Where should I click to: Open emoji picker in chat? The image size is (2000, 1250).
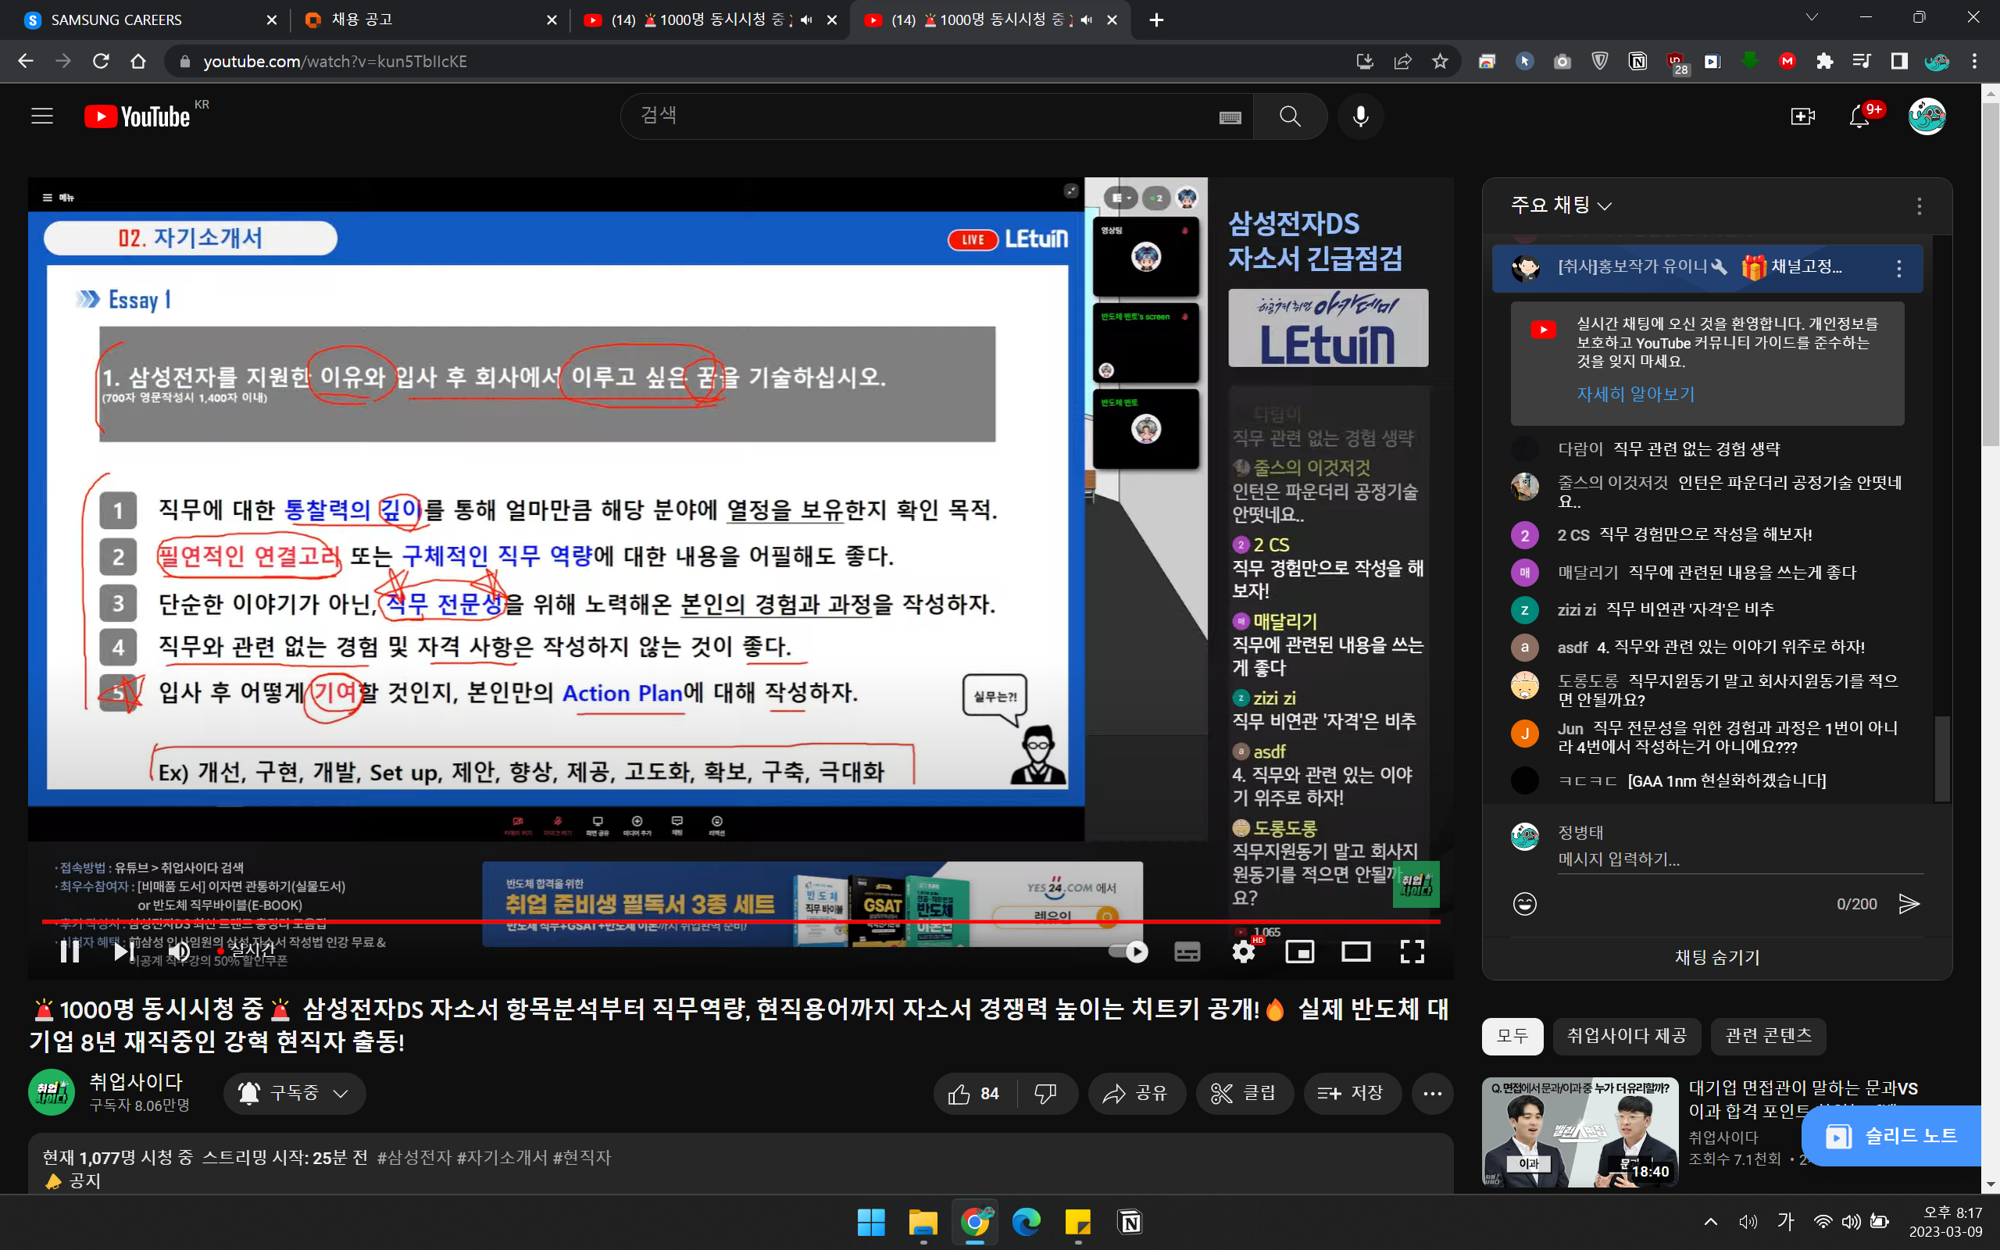pyautogui.click(x=1524, y=904)
